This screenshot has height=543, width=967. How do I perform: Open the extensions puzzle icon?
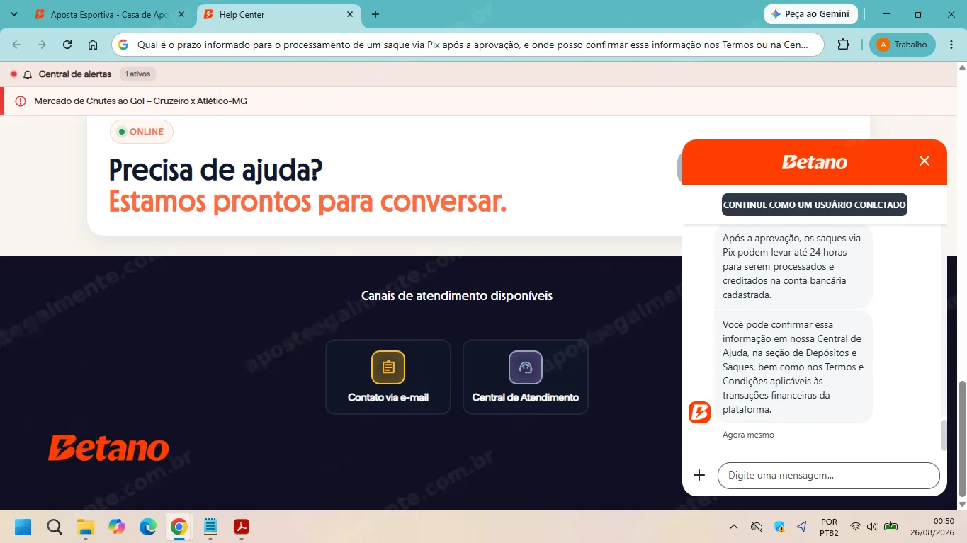click(843, 45)
